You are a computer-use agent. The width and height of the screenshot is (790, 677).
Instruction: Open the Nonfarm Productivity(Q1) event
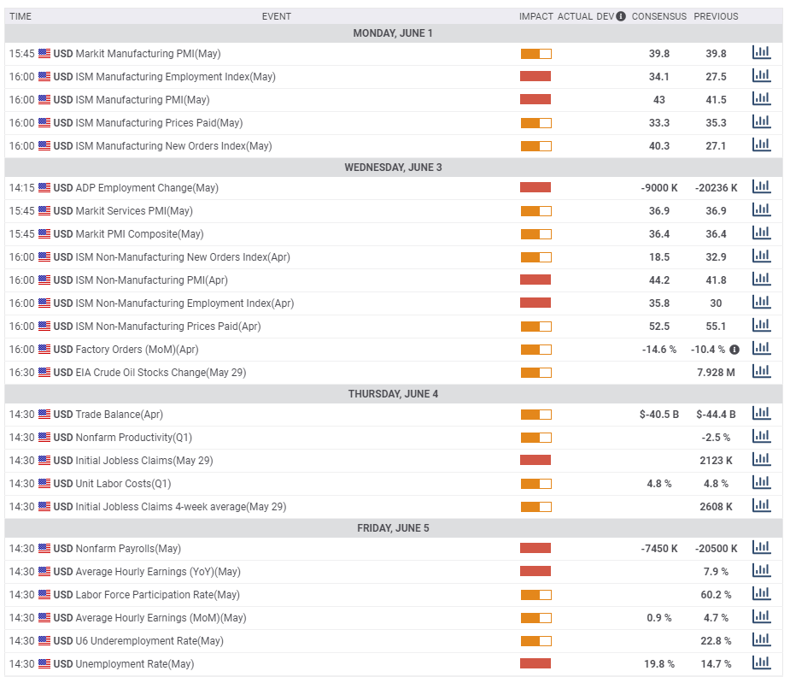tap(133, 438)
